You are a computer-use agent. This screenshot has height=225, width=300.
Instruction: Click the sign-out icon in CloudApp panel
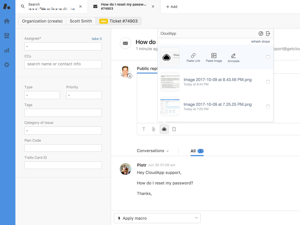(x=268, y=33)
